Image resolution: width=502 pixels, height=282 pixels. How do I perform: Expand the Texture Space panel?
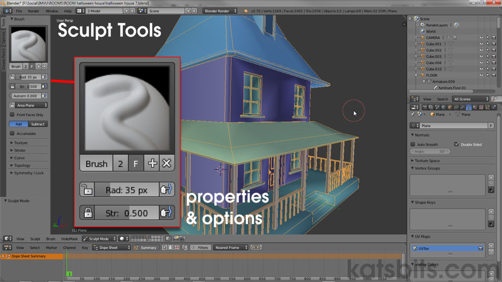(x=427, y=161)
